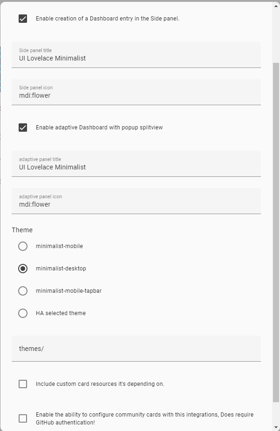The height and width of the screenshot is (431, 280).
Task: Click inside the themes/ path field
Action: [136, 348]
